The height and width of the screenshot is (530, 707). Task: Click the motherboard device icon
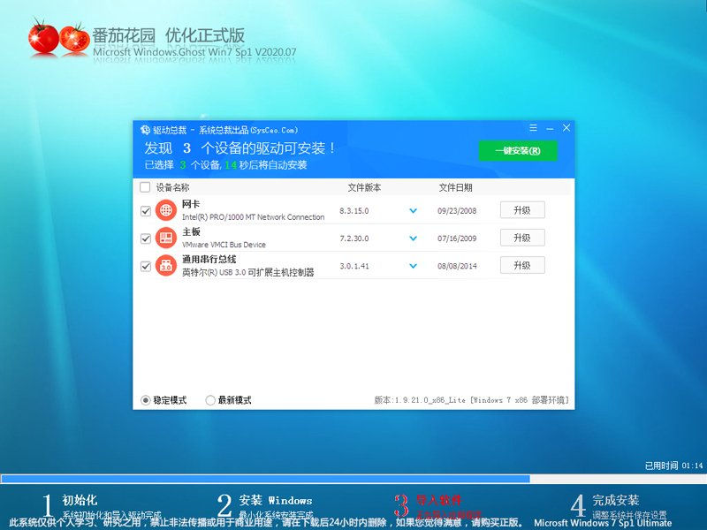pyautogui.click(x=166, y=238)
